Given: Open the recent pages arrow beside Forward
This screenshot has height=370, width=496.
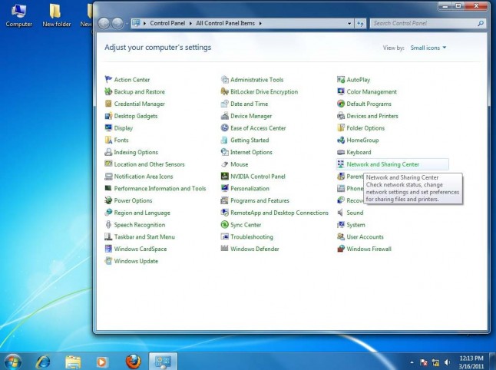Looking at the screenshot, I should (127, 23).
